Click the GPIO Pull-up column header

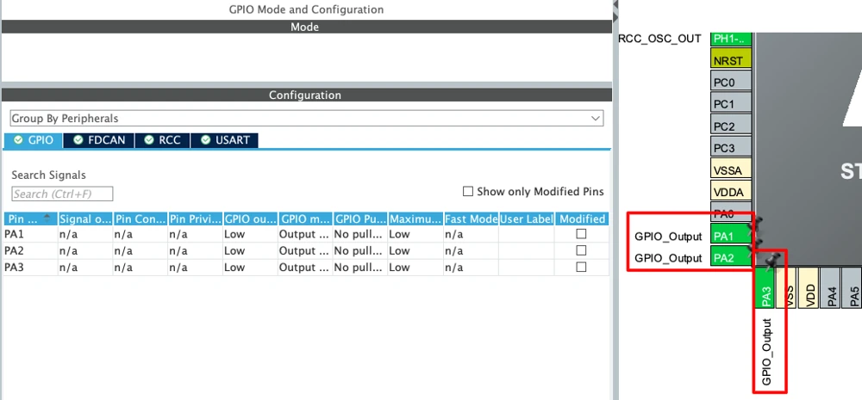click(x=360, y=219)
